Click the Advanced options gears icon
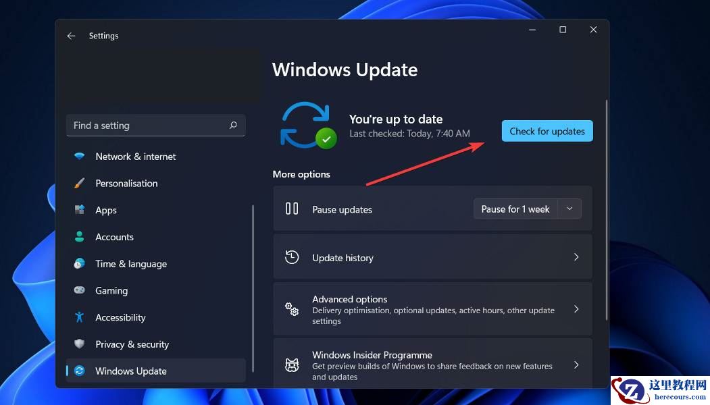This screenshot has height=405, width=710. pyautogui.click(x=291, y=308)
